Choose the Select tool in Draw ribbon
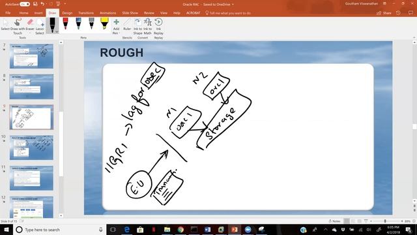417x235 pixels. coord(5,25)
